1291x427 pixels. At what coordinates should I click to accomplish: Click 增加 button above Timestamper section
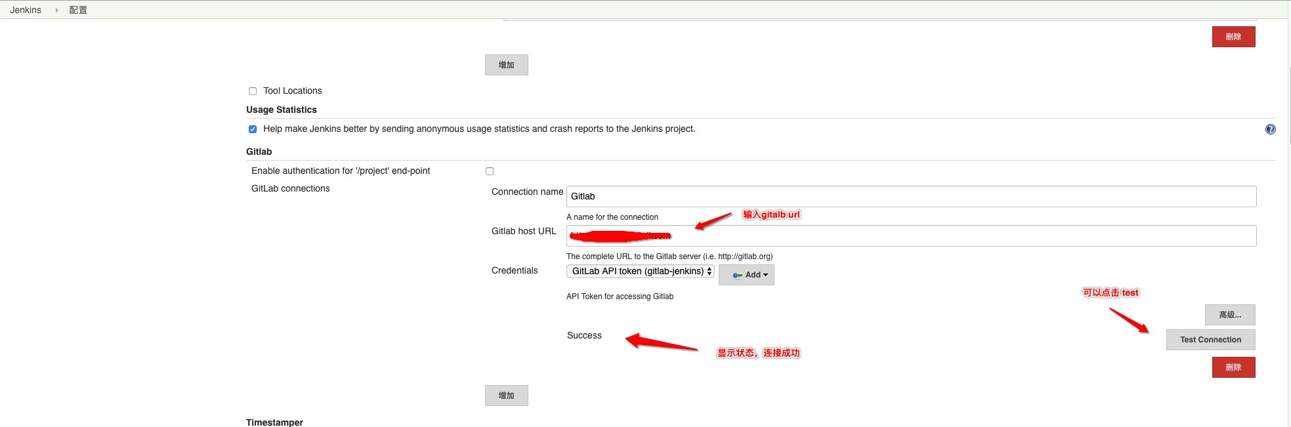(x=506, y=396)
